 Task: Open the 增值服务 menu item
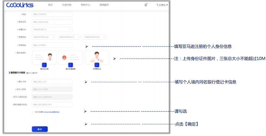104,5
